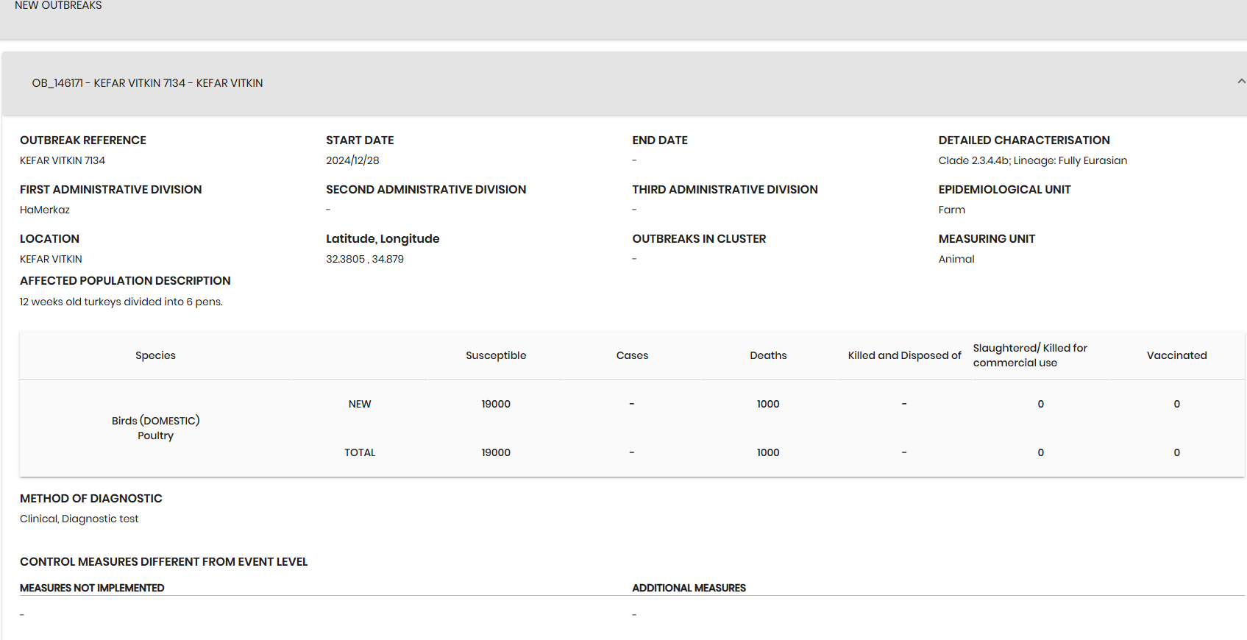Image resolution: width=1247 pixels, height=640 pixels.
Task: Select deaths value 1000 in TOTAL row
Action: 768,452
